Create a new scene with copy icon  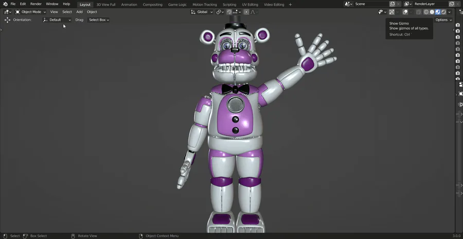392,4
